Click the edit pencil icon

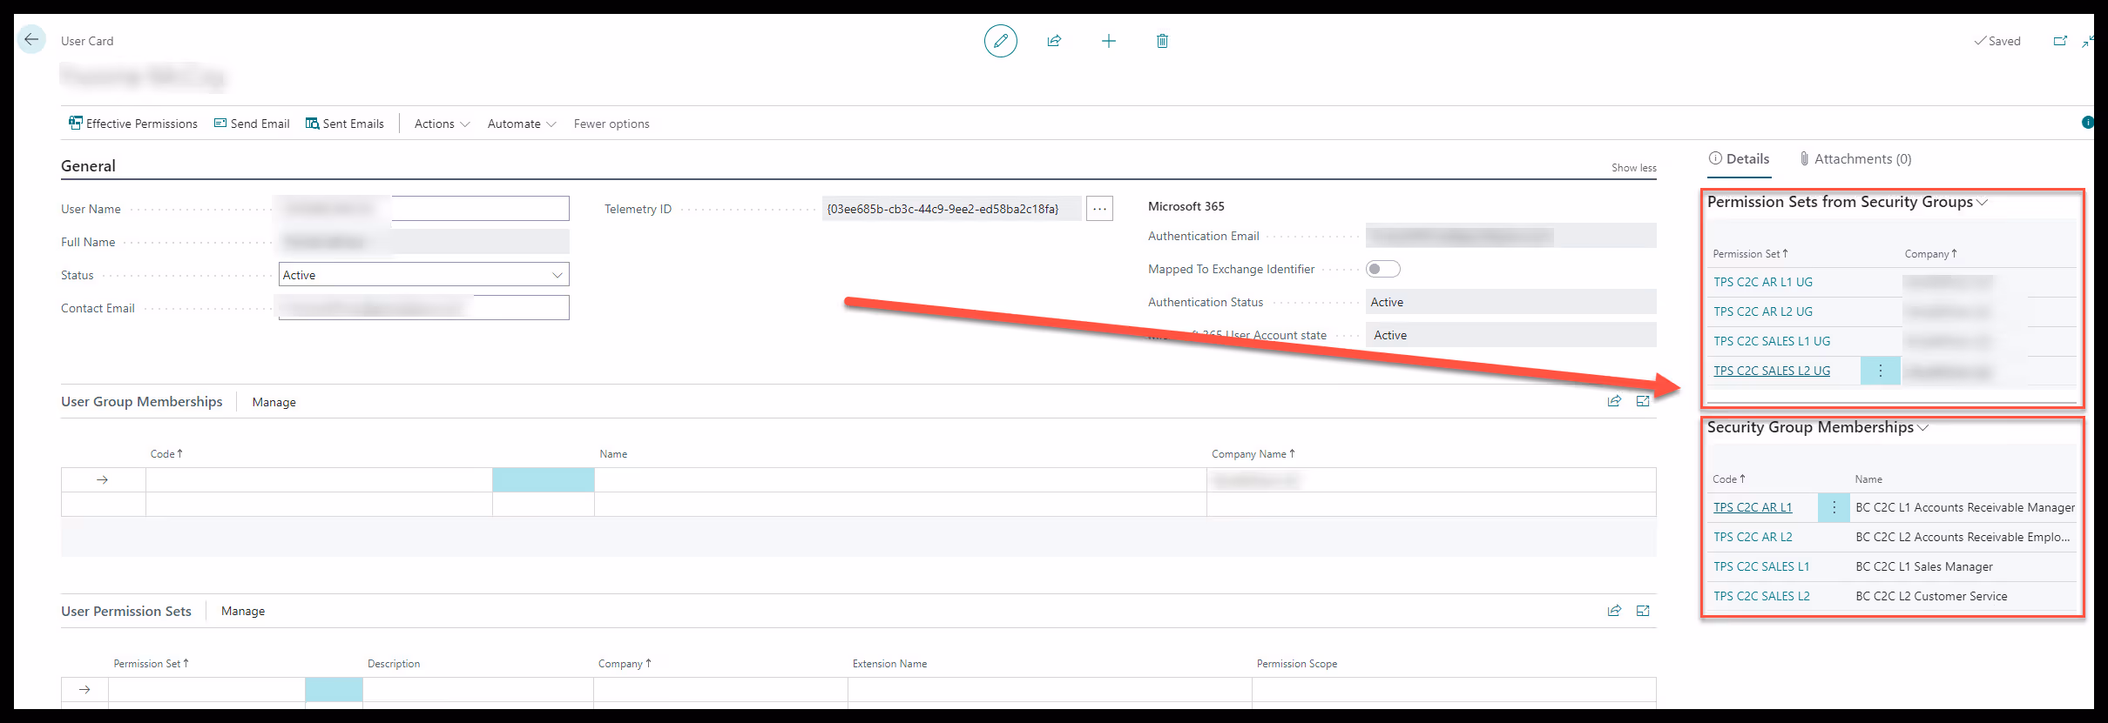pyautogui.click(x=1000, y=41)
